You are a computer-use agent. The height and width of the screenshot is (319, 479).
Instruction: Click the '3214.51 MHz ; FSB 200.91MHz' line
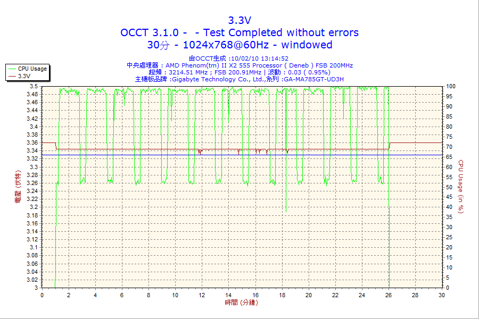pos(215,72)
